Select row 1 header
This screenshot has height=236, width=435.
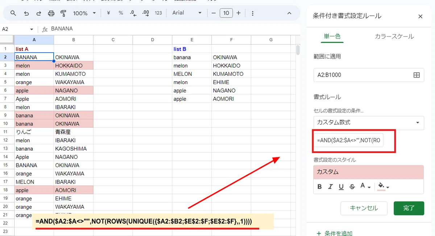(x=7, y=49)
